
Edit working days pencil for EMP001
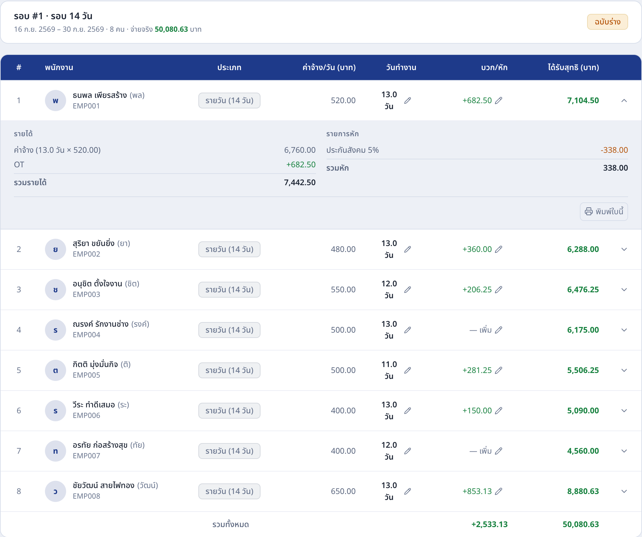(x=408, y=101)
